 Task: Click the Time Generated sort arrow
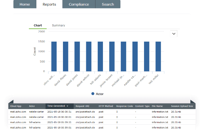67,106
